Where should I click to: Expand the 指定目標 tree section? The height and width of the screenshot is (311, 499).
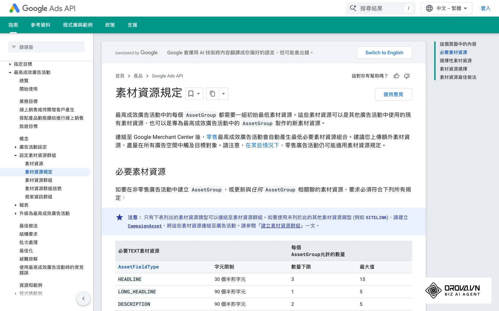point(10,64)
